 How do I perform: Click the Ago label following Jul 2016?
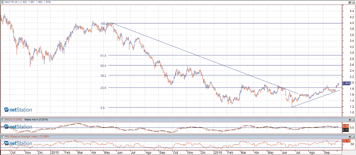[312, 153]
